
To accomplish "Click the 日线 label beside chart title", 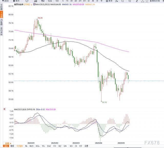I will point(27,4).
